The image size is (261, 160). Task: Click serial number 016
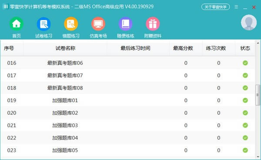pyautogui.click(x=12, y=63)
